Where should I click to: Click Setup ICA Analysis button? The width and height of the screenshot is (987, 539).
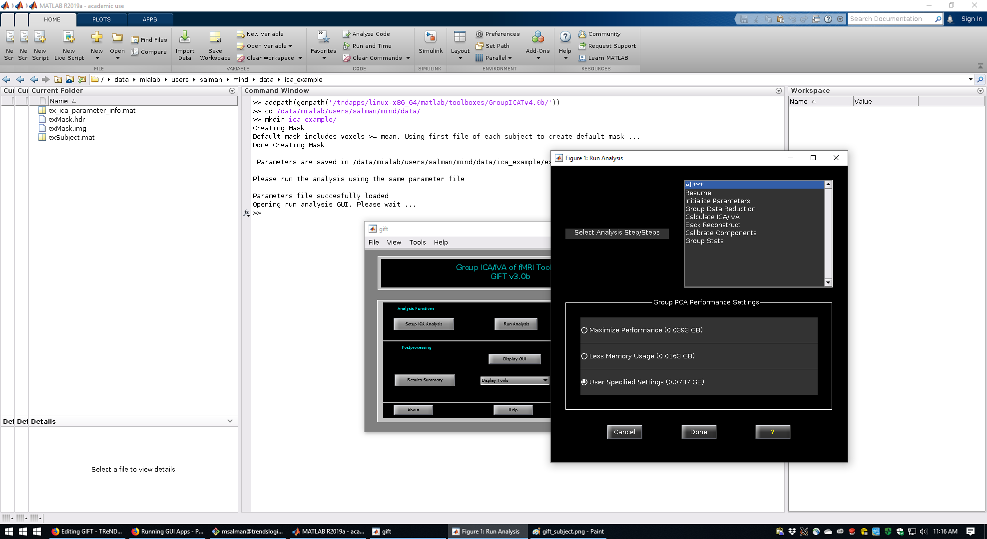tap(424, 324)
